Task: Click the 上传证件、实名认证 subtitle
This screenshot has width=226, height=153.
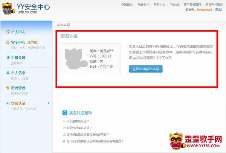Action: (x=24, y=109)
